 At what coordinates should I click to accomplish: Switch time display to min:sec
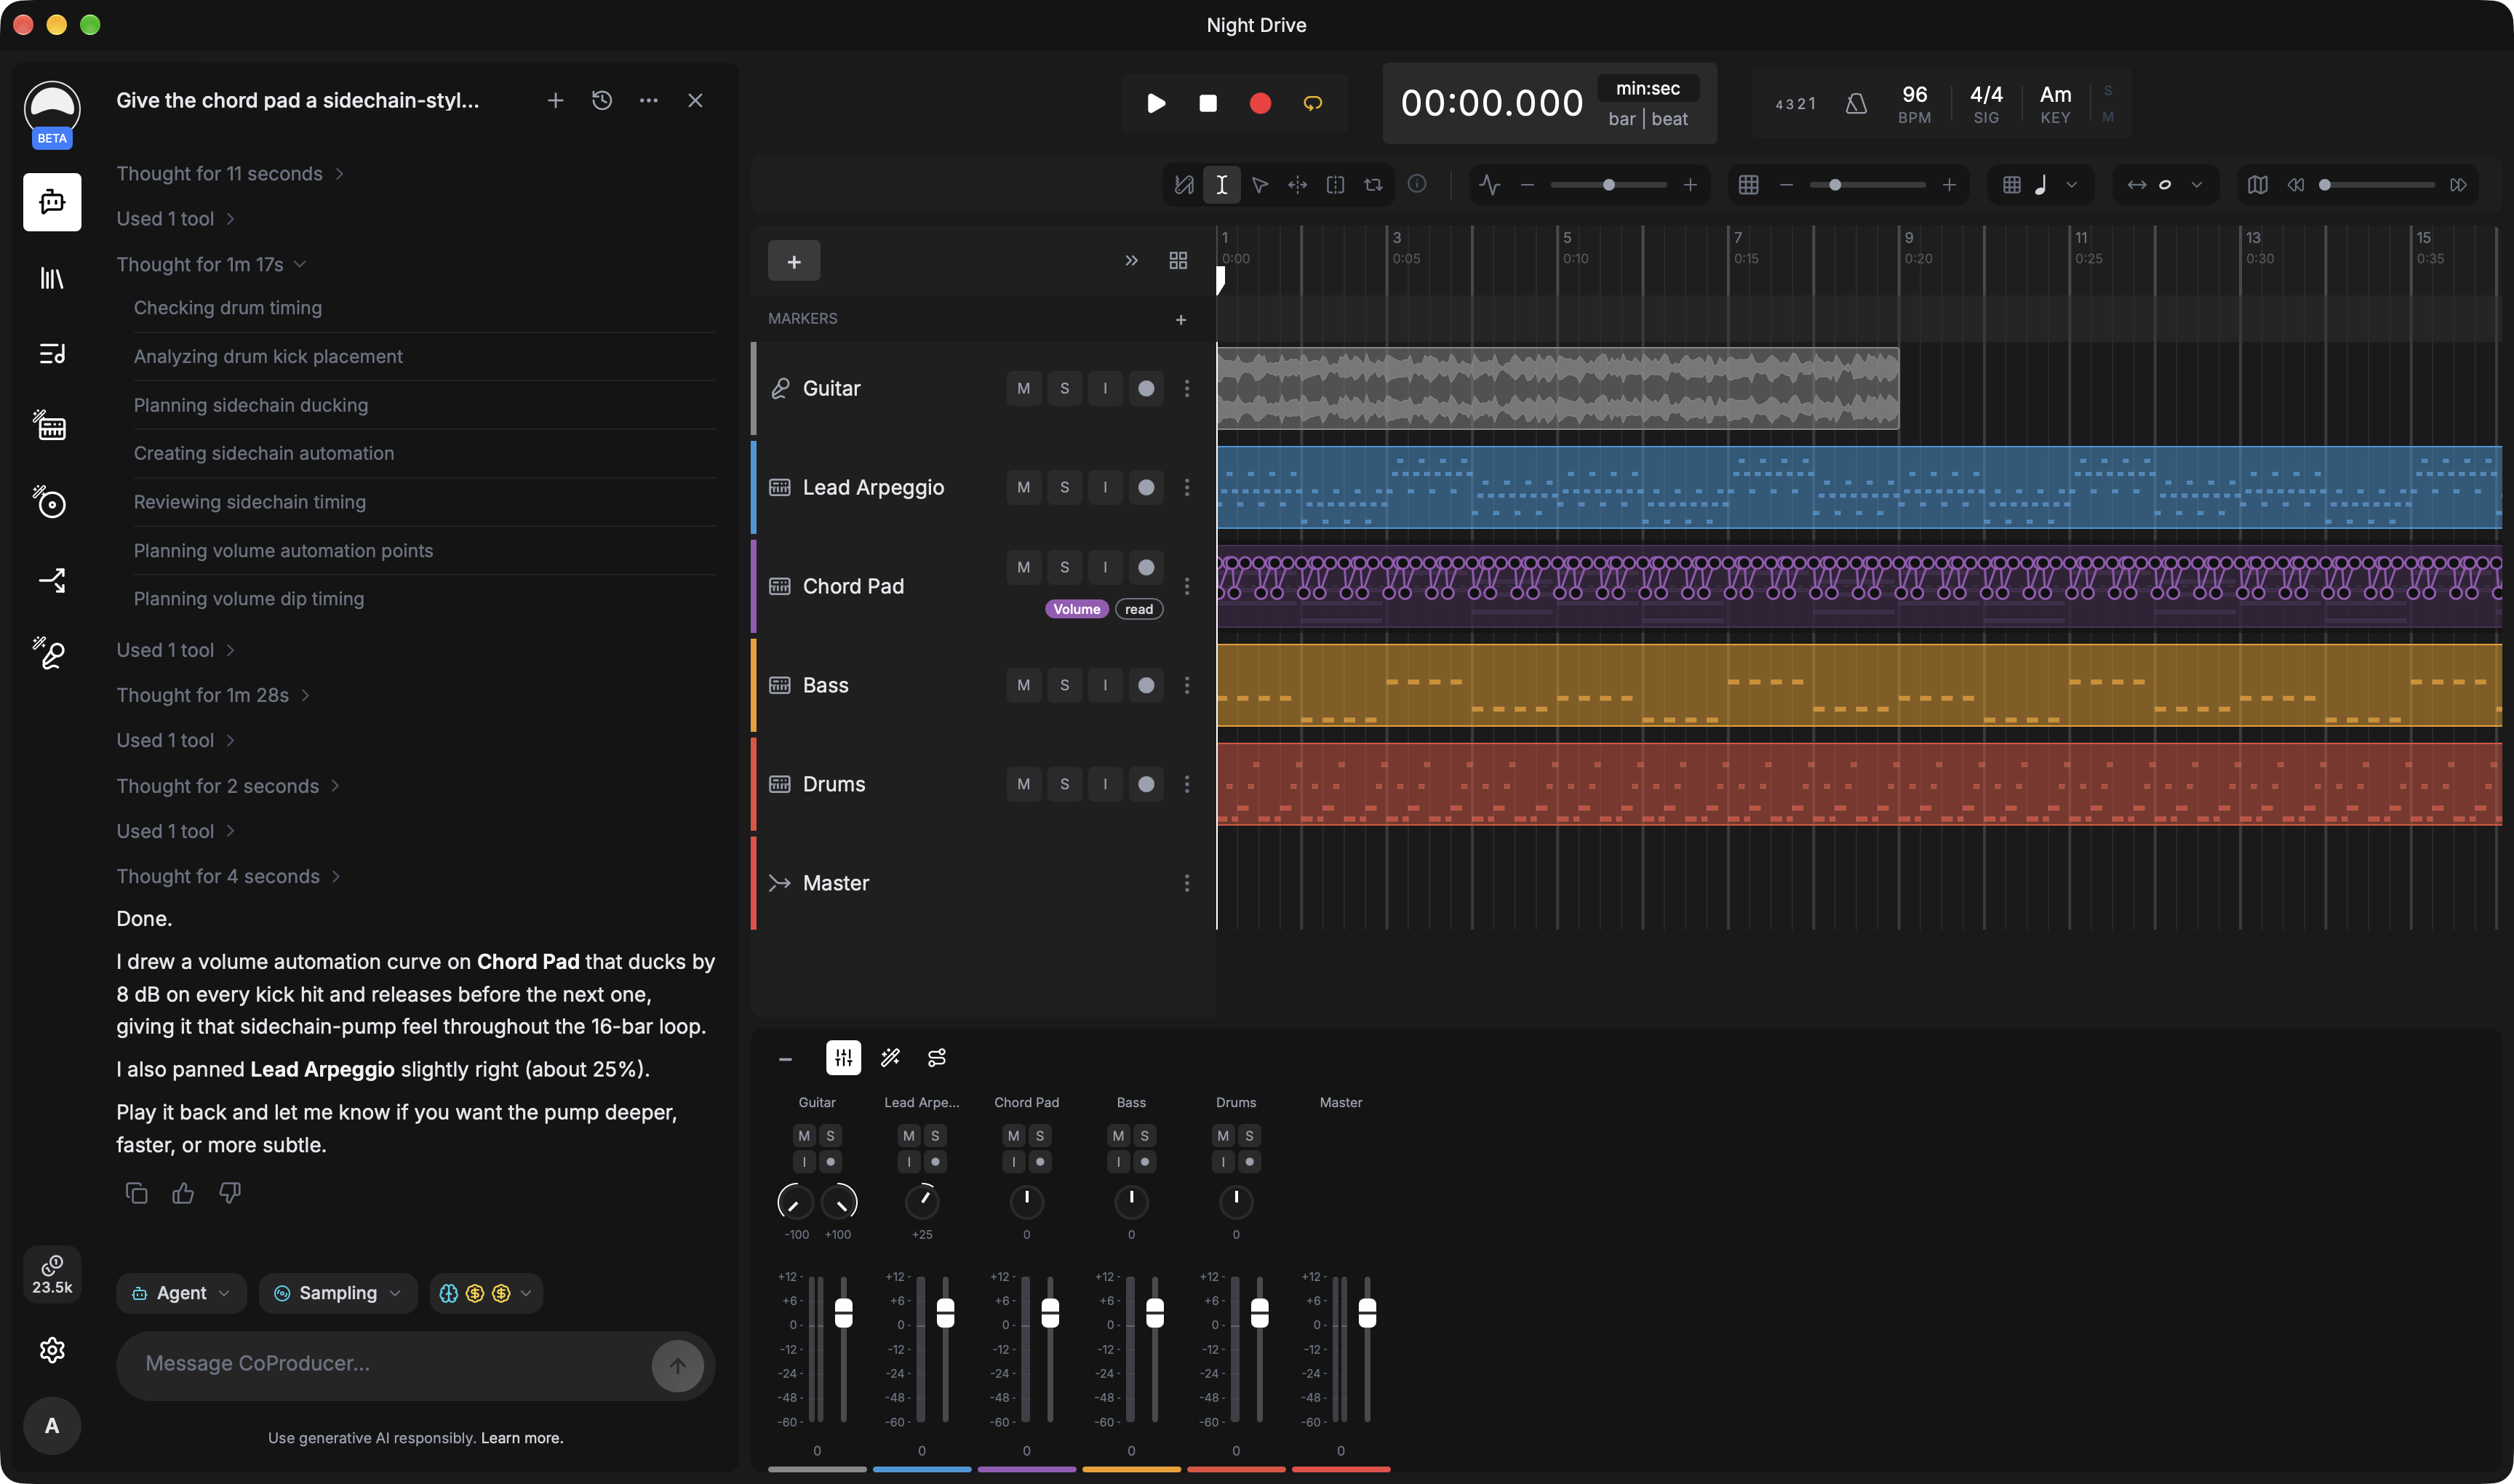[1647, 89]
